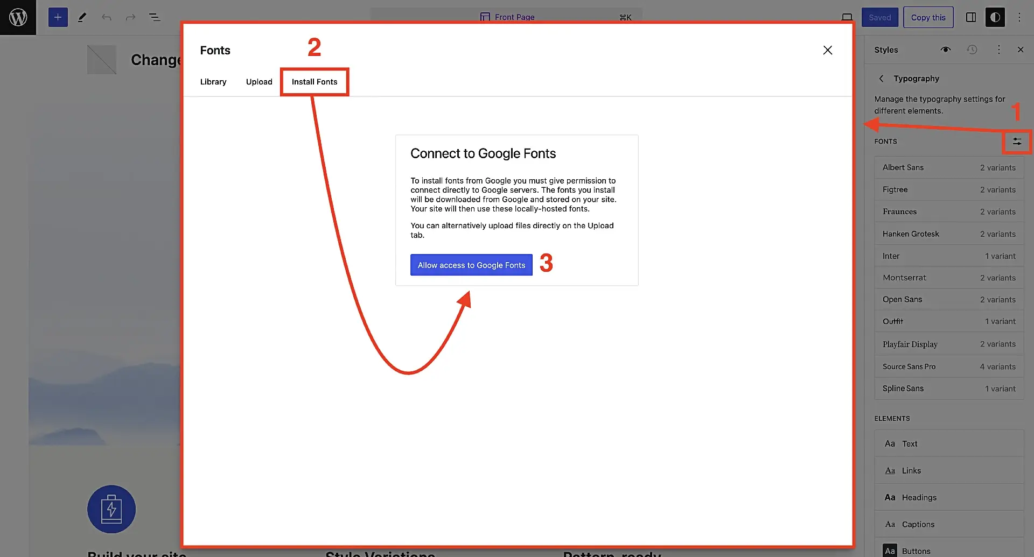Open the Document Overview list icon

click(155, 17)
